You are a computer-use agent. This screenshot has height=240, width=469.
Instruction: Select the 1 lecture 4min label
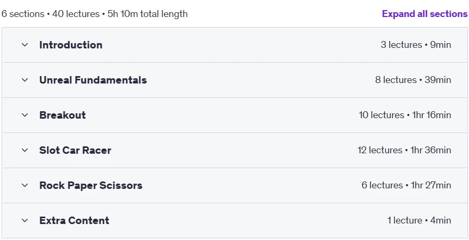pyautogui.click(x=419, y=220)
